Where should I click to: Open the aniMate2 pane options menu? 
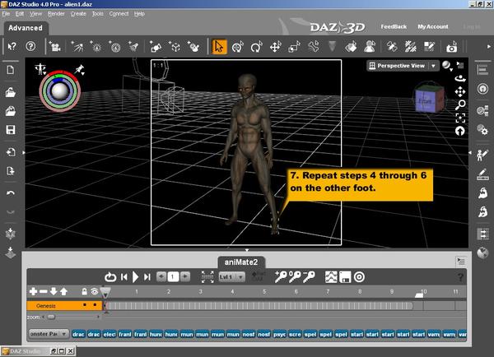coord(460,261)
